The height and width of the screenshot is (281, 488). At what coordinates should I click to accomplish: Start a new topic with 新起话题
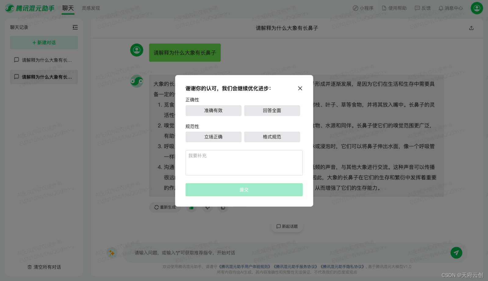pyautogui.click(x=287, y=227)
